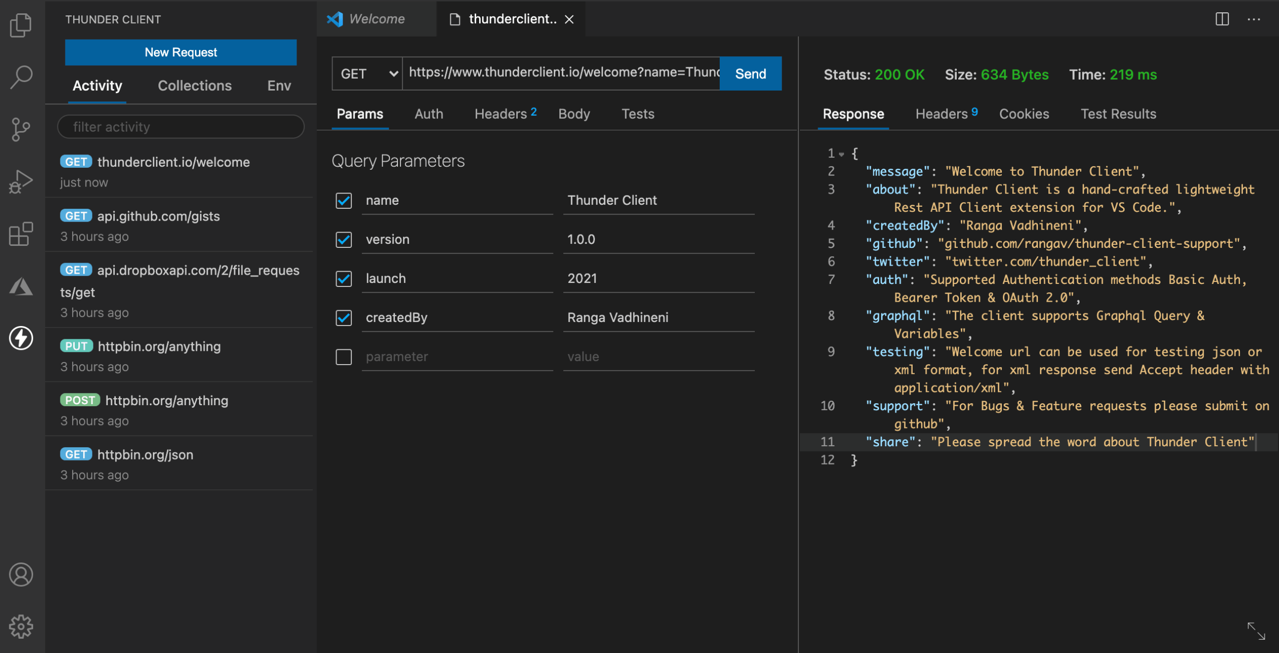1279x653 pixels.
Task: Open the Search magnifier icon
Action: 21,77
